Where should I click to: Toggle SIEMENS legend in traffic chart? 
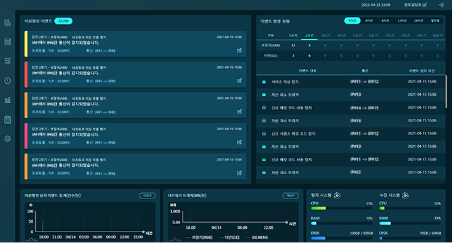click(x=256, y=238)
